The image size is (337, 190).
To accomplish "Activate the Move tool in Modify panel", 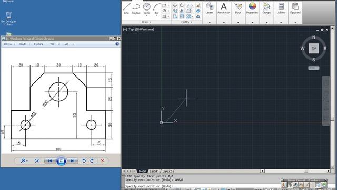I will pyautogui.click(x=175, y=5).
